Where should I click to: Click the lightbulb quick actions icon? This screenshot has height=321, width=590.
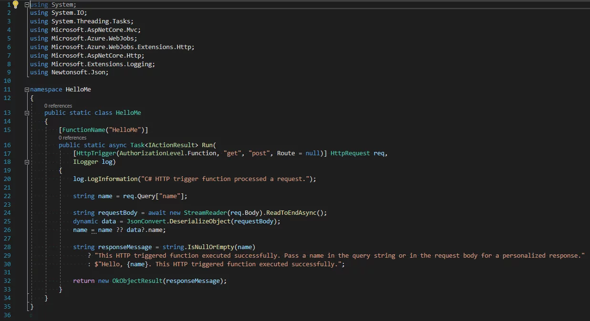click(x=15, y=4)
